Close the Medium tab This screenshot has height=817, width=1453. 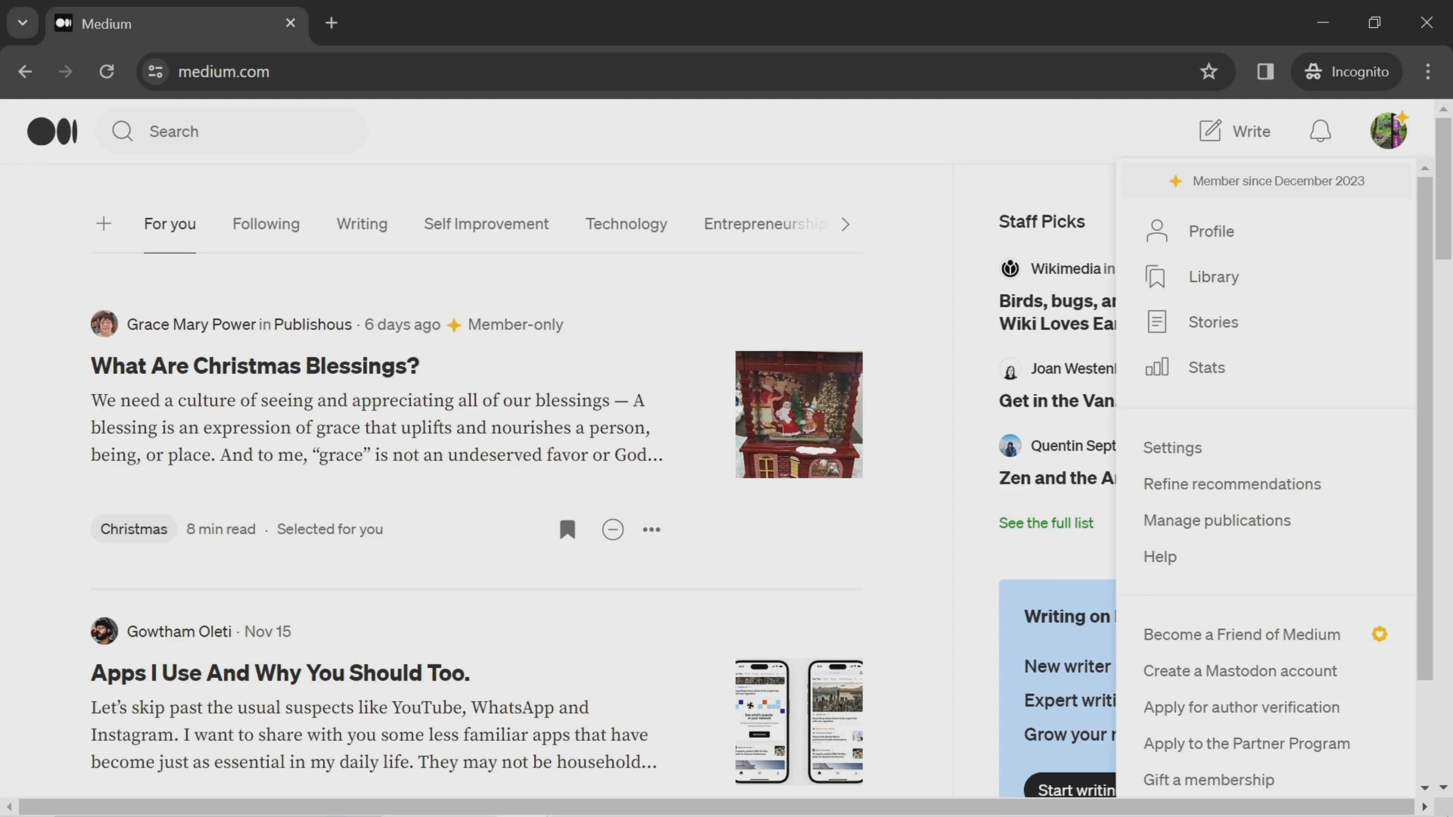tap(291, 23)
